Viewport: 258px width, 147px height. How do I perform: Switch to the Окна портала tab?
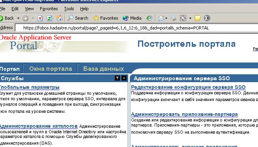(50, 69)
